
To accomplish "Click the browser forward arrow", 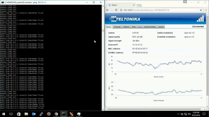I will point(112,10).
